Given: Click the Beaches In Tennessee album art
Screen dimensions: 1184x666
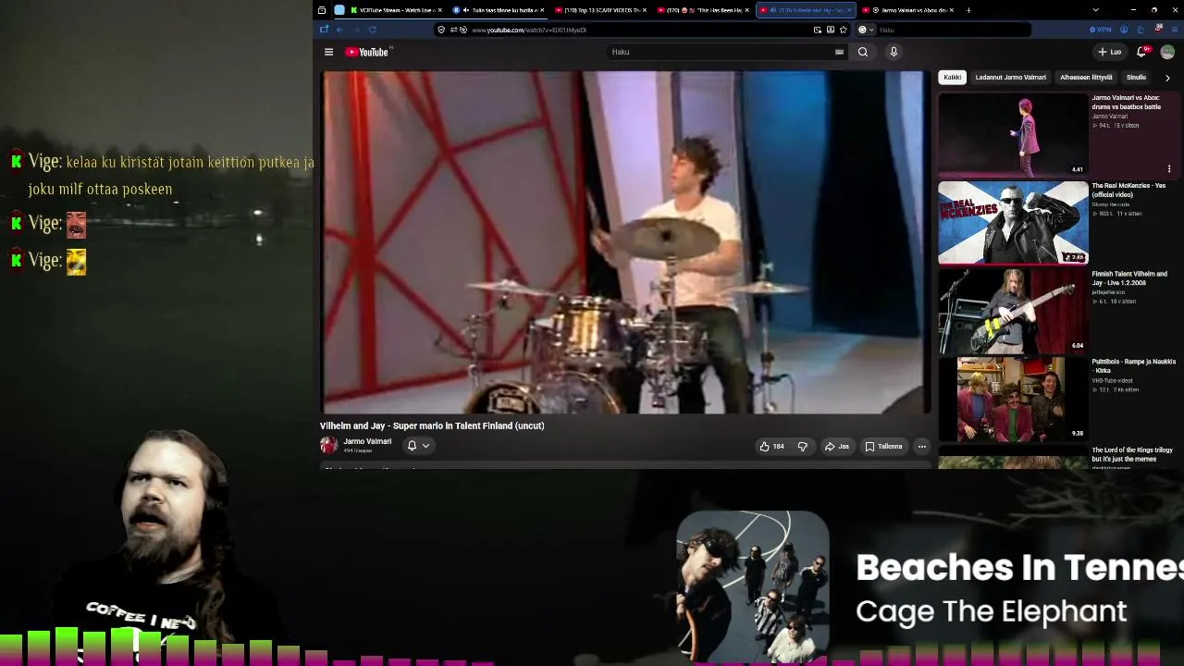Looking at the screenshot, I should (x=752, y=586).
